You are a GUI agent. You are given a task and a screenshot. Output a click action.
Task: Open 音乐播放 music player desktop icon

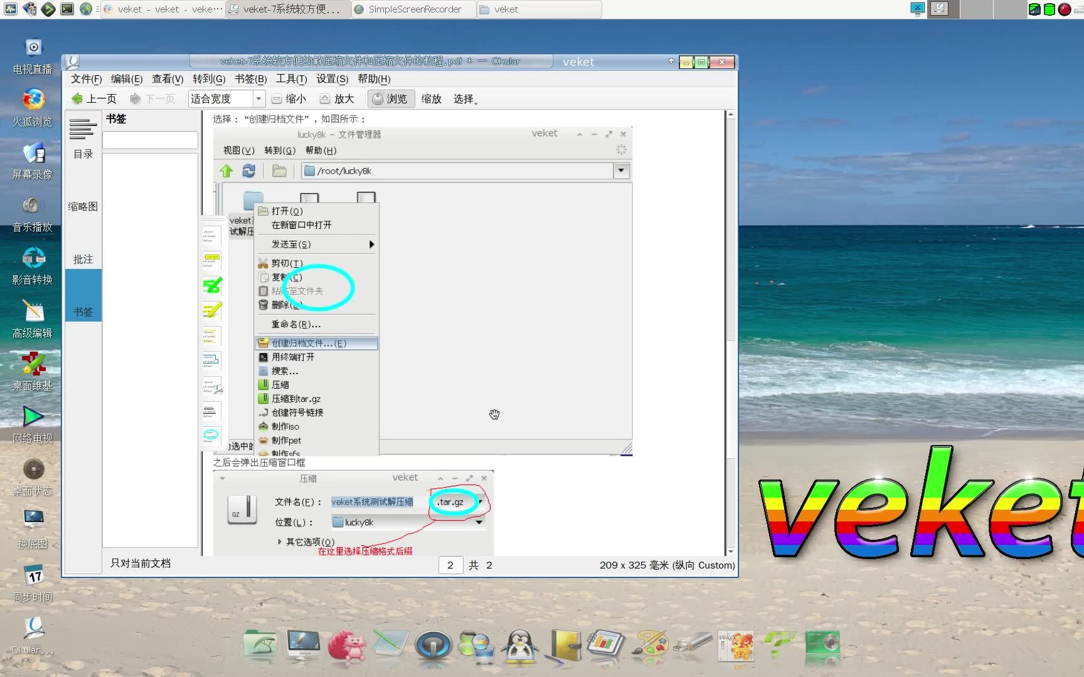click(x=33, y=214)
